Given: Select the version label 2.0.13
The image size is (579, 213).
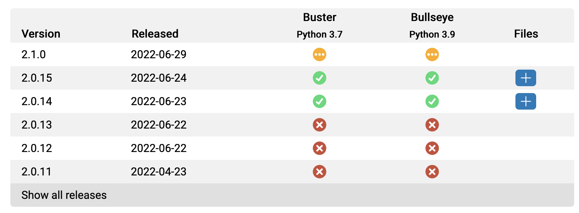Looking at the screenshot, I should pos(37,125).
